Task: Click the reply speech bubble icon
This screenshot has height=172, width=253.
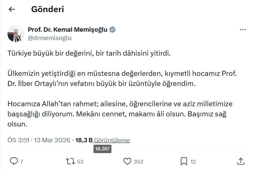Action: tap(14, 162)
